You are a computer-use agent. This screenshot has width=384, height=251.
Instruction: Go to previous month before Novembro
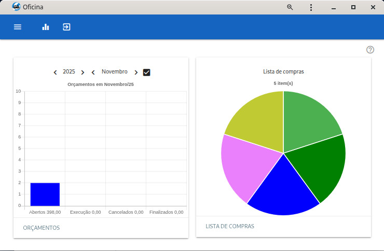click(93, 72)
